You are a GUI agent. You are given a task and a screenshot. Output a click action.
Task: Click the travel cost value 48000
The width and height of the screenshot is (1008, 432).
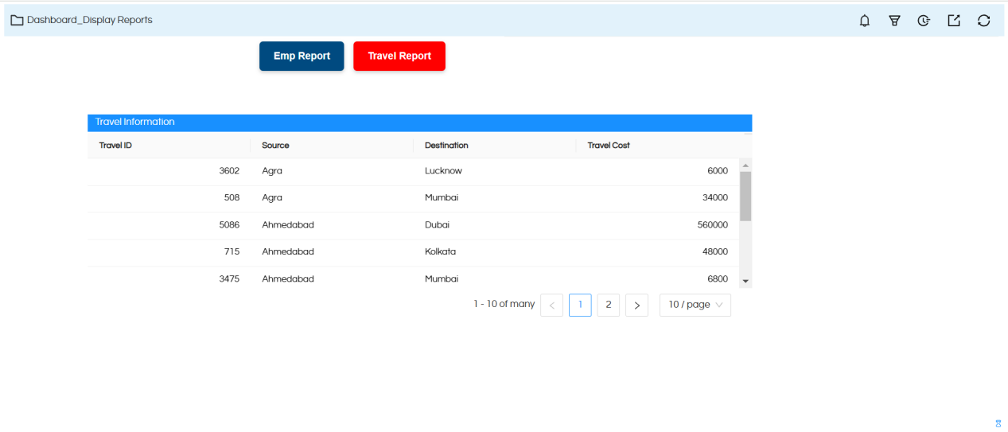click(715, 252)
